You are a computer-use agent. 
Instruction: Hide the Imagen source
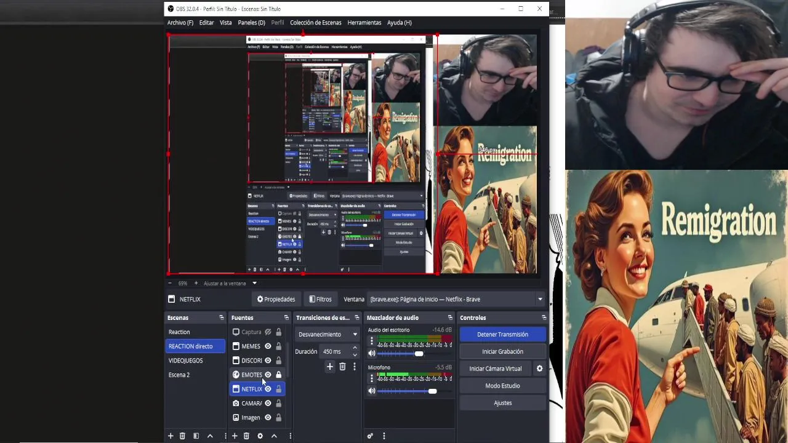coord(268,418)
